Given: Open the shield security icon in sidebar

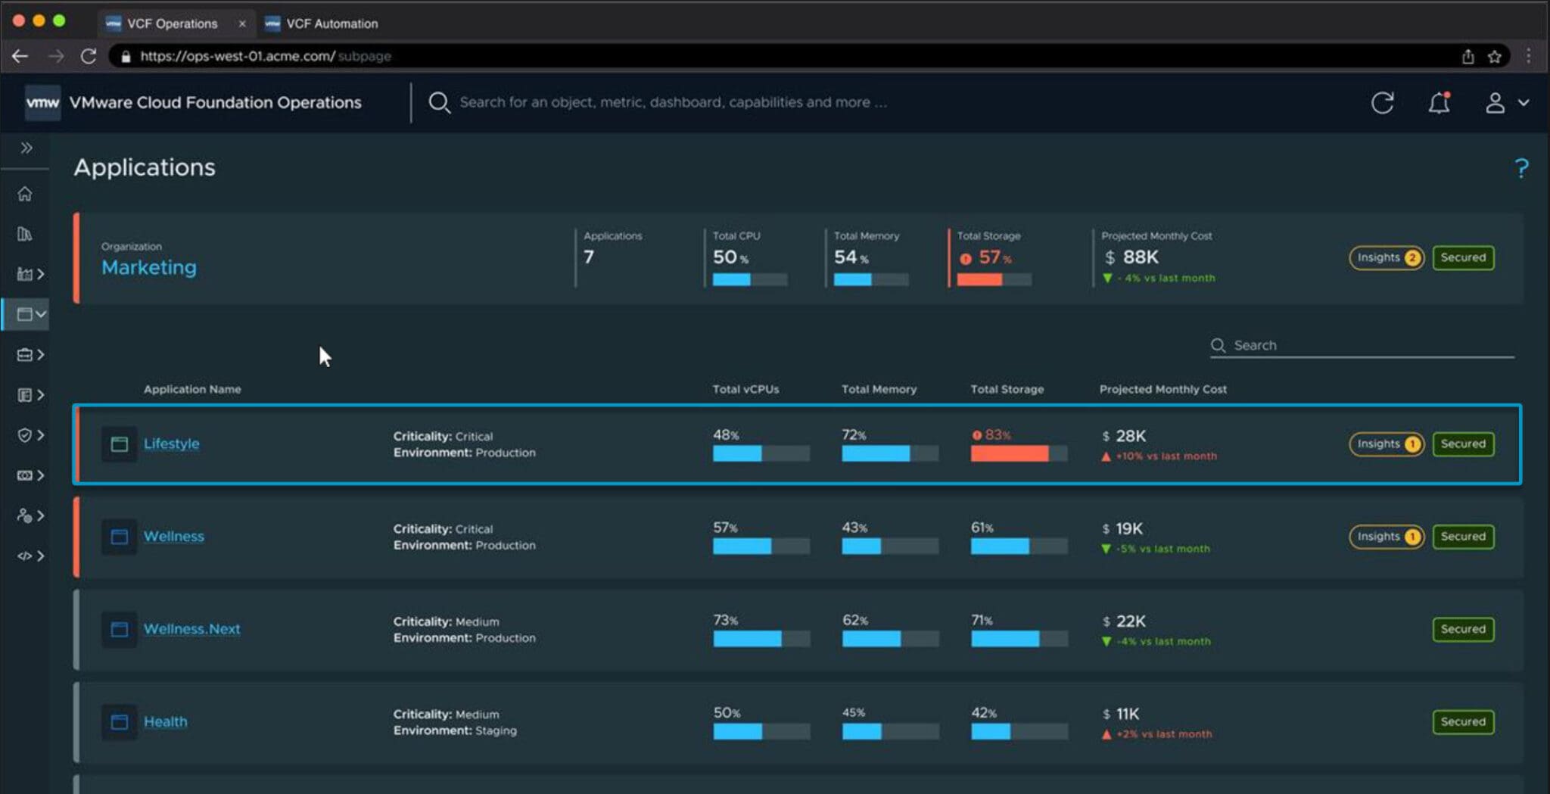Looking at the screenshot, I should click(x=25, y=435).
